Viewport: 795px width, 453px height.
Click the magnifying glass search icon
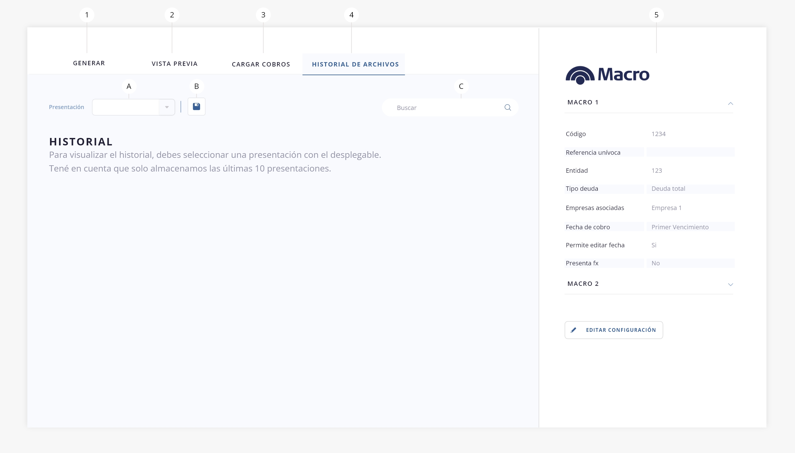click(507, 107)
